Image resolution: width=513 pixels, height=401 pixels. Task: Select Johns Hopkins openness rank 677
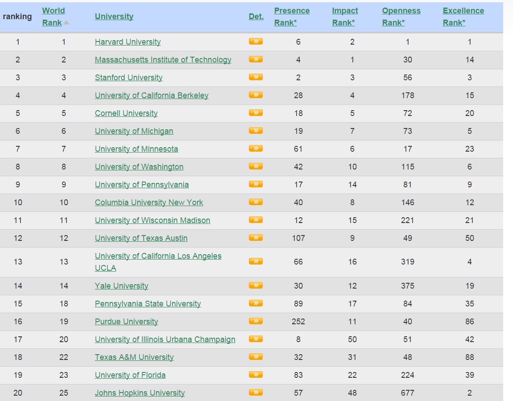point(408,393)
